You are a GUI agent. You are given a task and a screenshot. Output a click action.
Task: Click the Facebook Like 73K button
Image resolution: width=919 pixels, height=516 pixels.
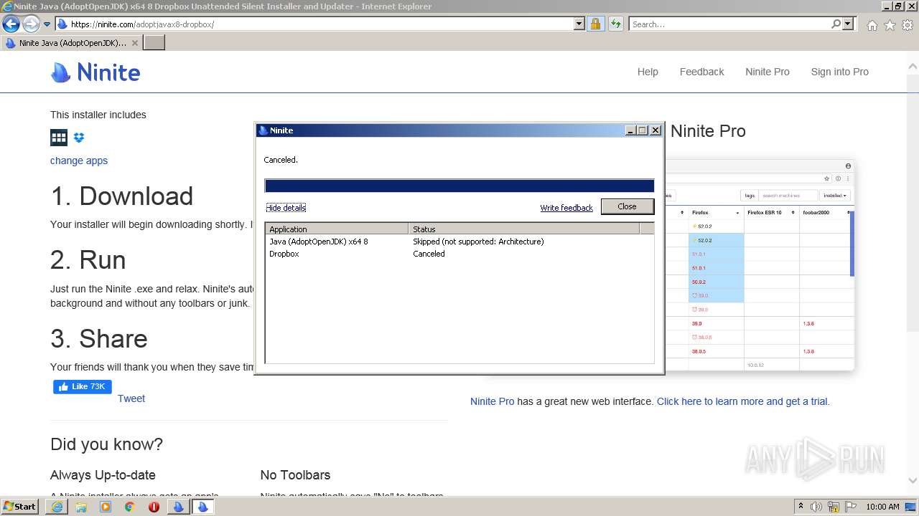point(83,387)
